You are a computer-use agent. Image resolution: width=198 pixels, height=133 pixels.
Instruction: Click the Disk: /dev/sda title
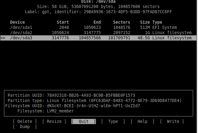click(x=98, y=2)
